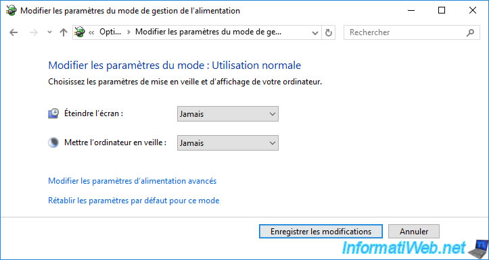This screenshot has width=489, height=260.
Task: Click the Annuler button
Action: pyautogui.click(x=414, y=232)
